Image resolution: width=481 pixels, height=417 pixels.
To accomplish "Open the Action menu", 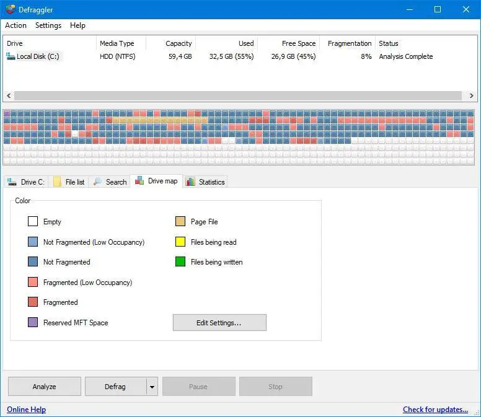I will click(x=15, y=25).
